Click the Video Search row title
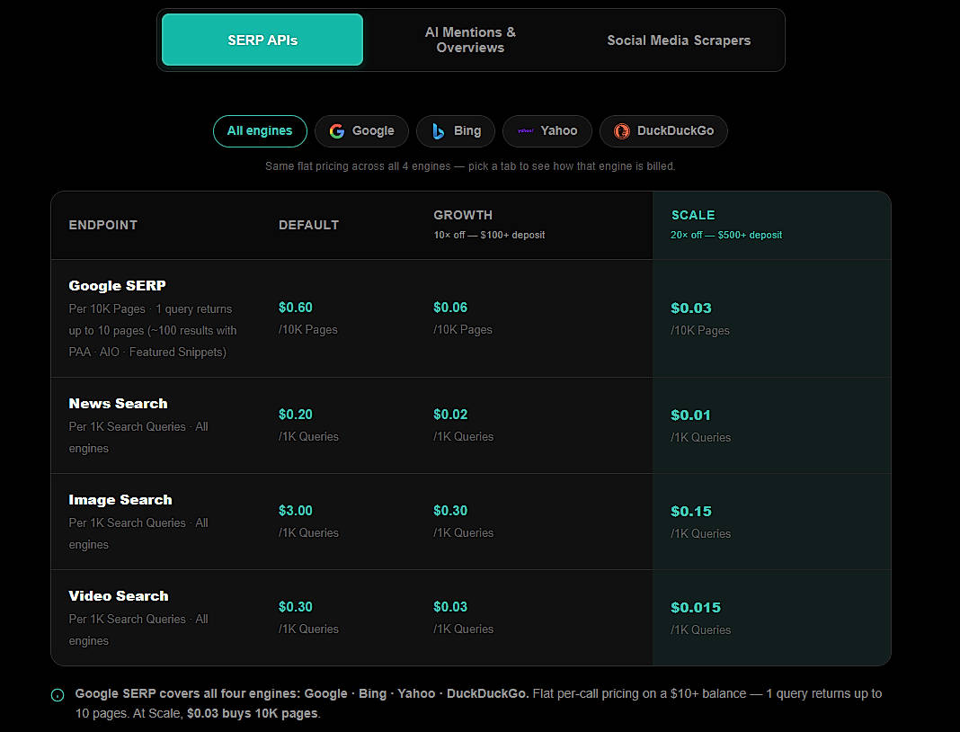Image resolution: width=960 pixels, height=732 pixels. (118, 596)
